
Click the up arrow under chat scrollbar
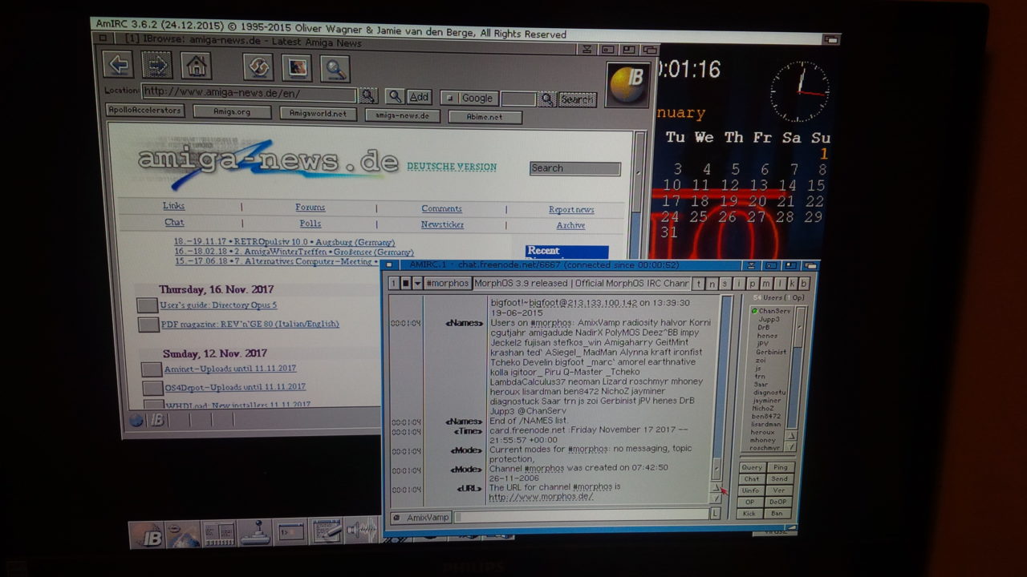(716, 487)
